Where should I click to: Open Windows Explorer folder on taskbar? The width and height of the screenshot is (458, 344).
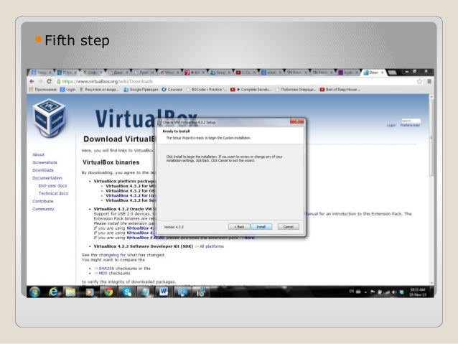coord(70,292)
